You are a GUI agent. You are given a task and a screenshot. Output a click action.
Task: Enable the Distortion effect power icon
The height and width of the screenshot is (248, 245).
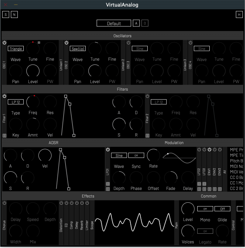[61, 203]
